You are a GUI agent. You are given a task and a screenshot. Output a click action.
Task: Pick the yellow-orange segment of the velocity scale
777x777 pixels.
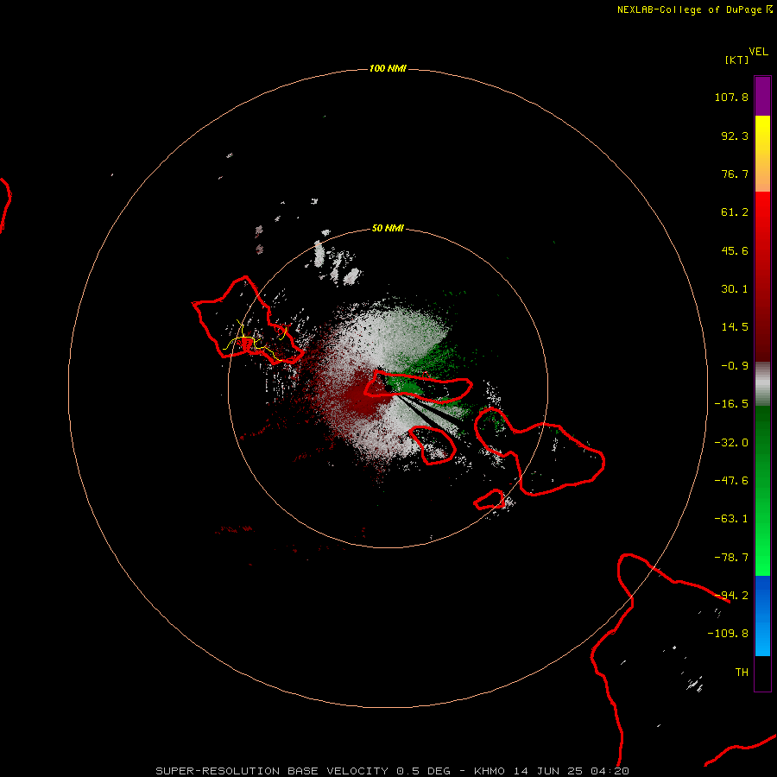pos(762,154)
